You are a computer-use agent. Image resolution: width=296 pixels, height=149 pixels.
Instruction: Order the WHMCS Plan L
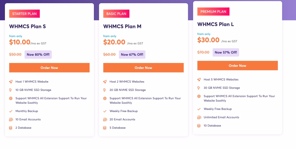click(238, 66)
